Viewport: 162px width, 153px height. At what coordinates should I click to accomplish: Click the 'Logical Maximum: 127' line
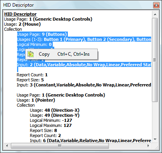click(x=51, y=125)
